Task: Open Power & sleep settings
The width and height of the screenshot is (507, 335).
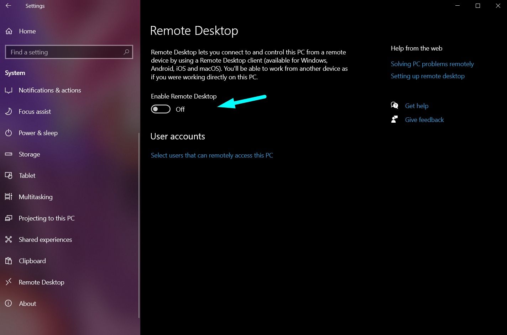Action: coord(38,133)
